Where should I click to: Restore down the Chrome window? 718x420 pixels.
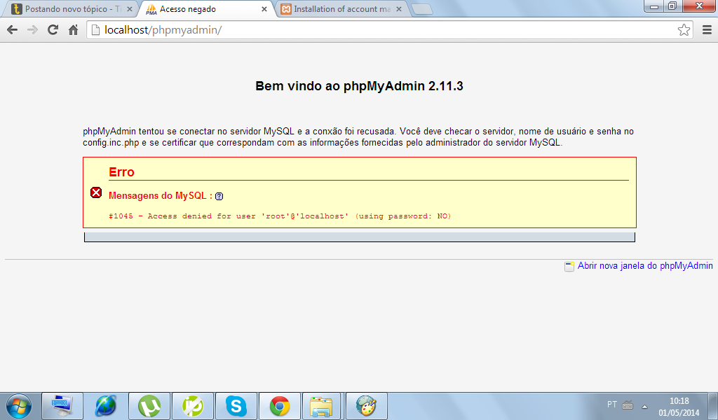tap(672, 6)
